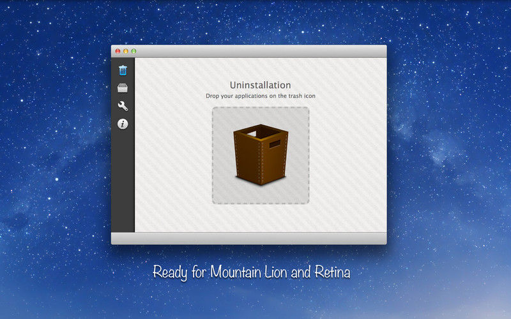Show the info icon panel
The height and width of the screenshot is (319, 511).
pyautogui.click(x=123, y=124)
